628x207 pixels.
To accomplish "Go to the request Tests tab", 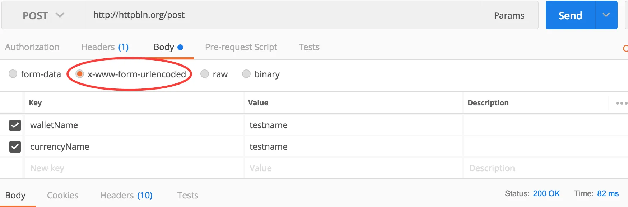I will 309,47.
